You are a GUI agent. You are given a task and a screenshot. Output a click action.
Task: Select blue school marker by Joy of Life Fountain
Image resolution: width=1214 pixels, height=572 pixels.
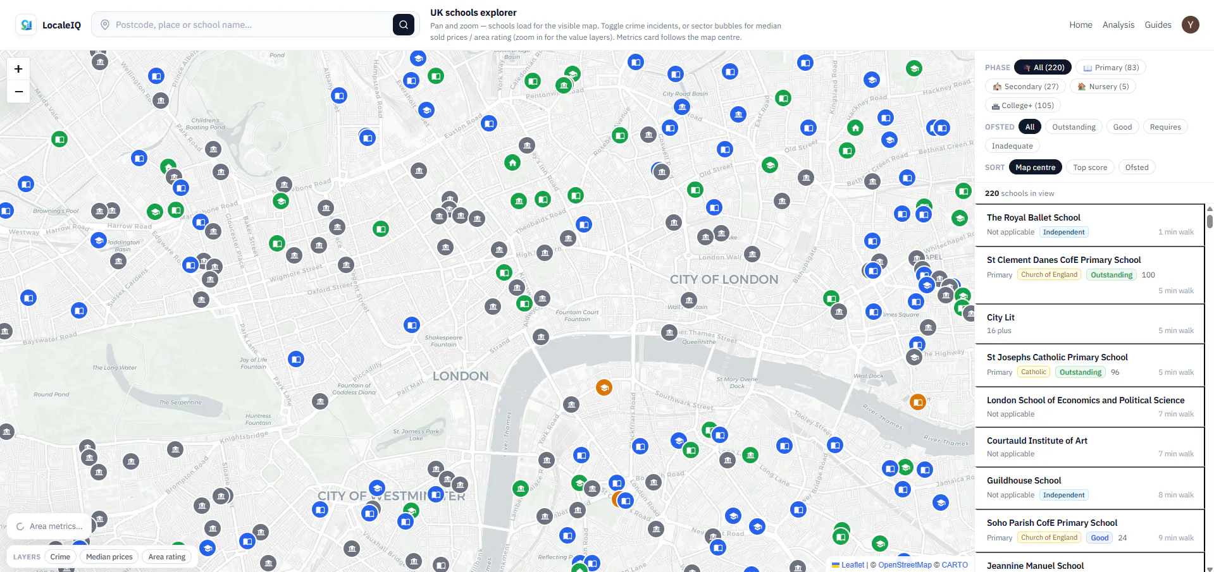click(296, 359)
